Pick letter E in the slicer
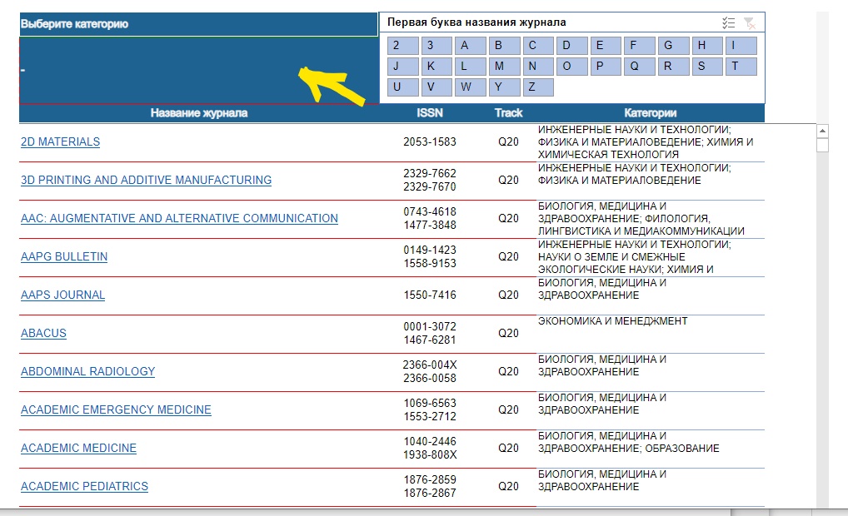Screen dimensions: 848x516 tap(605, 46)
